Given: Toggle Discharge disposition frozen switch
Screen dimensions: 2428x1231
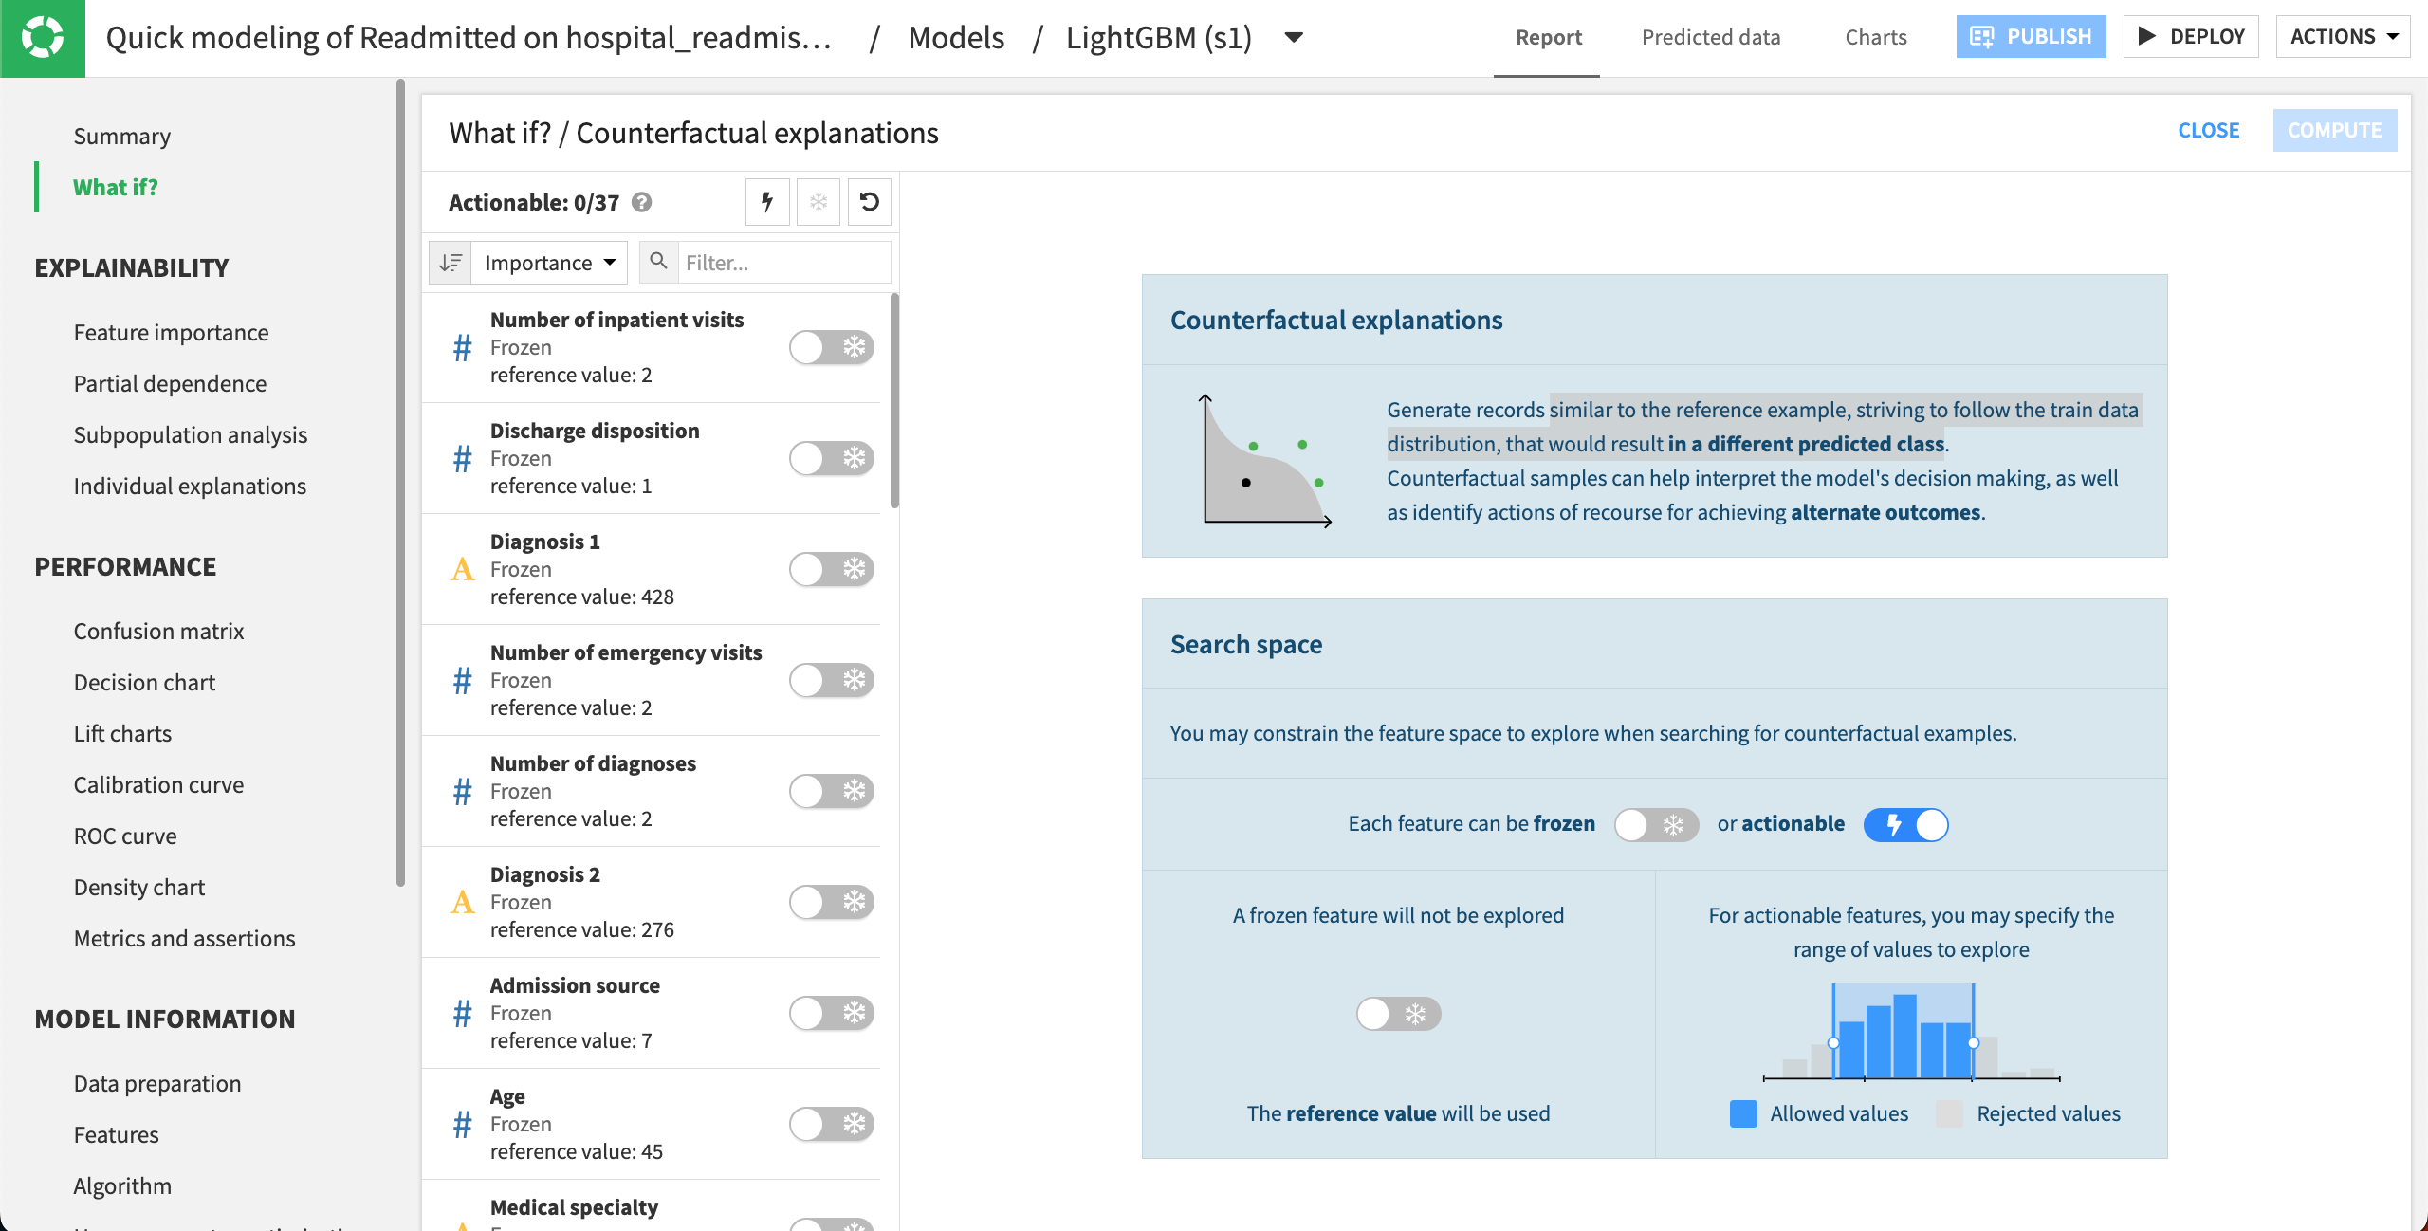Looking at the screenshot, I should coord(831,458).
